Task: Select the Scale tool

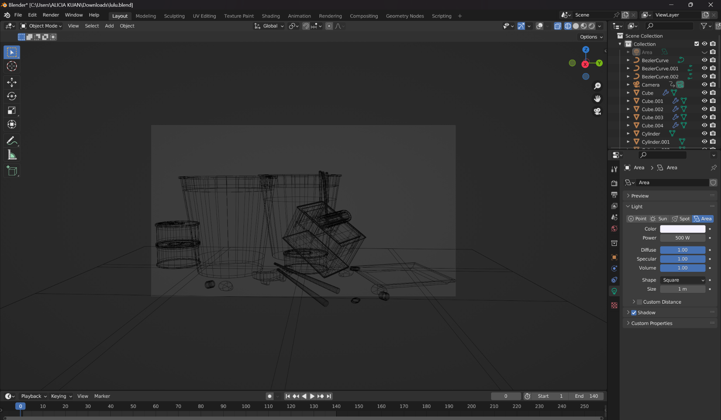Action: click(12, 110)
